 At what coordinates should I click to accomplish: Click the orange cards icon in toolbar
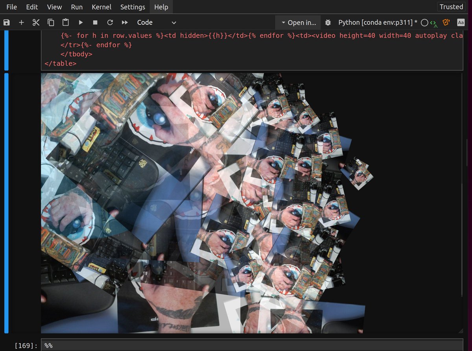[446, 22]
